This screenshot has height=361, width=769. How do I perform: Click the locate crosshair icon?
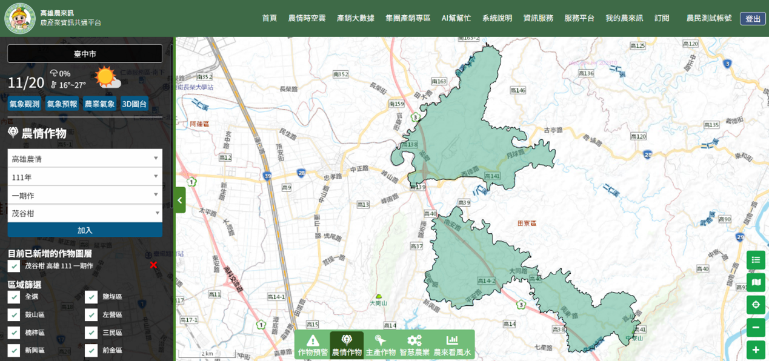pos(756,305)
